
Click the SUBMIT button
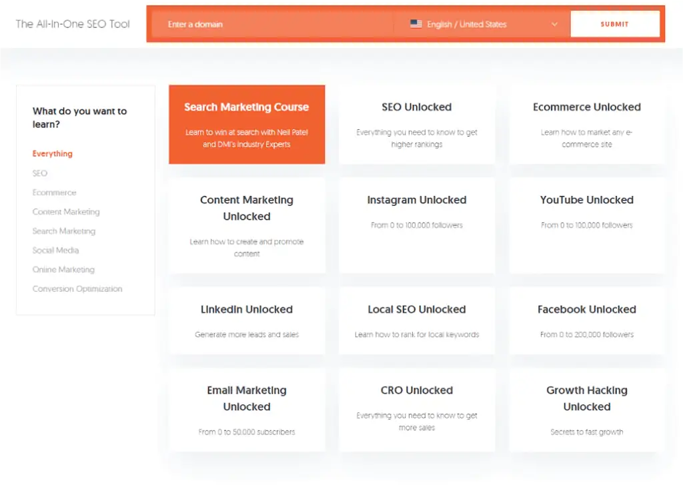[x=614, y=23]
